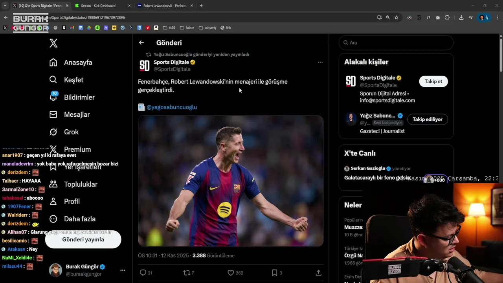Open the X bookmark in bookmarks bar
503x283 pixels.
tap(5, 28)
